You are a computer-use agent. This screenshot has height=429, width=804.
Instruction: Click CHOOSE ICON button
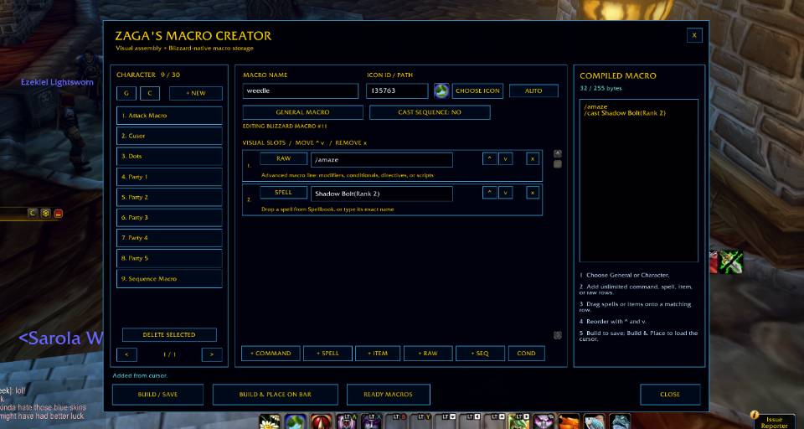[477, 90]
